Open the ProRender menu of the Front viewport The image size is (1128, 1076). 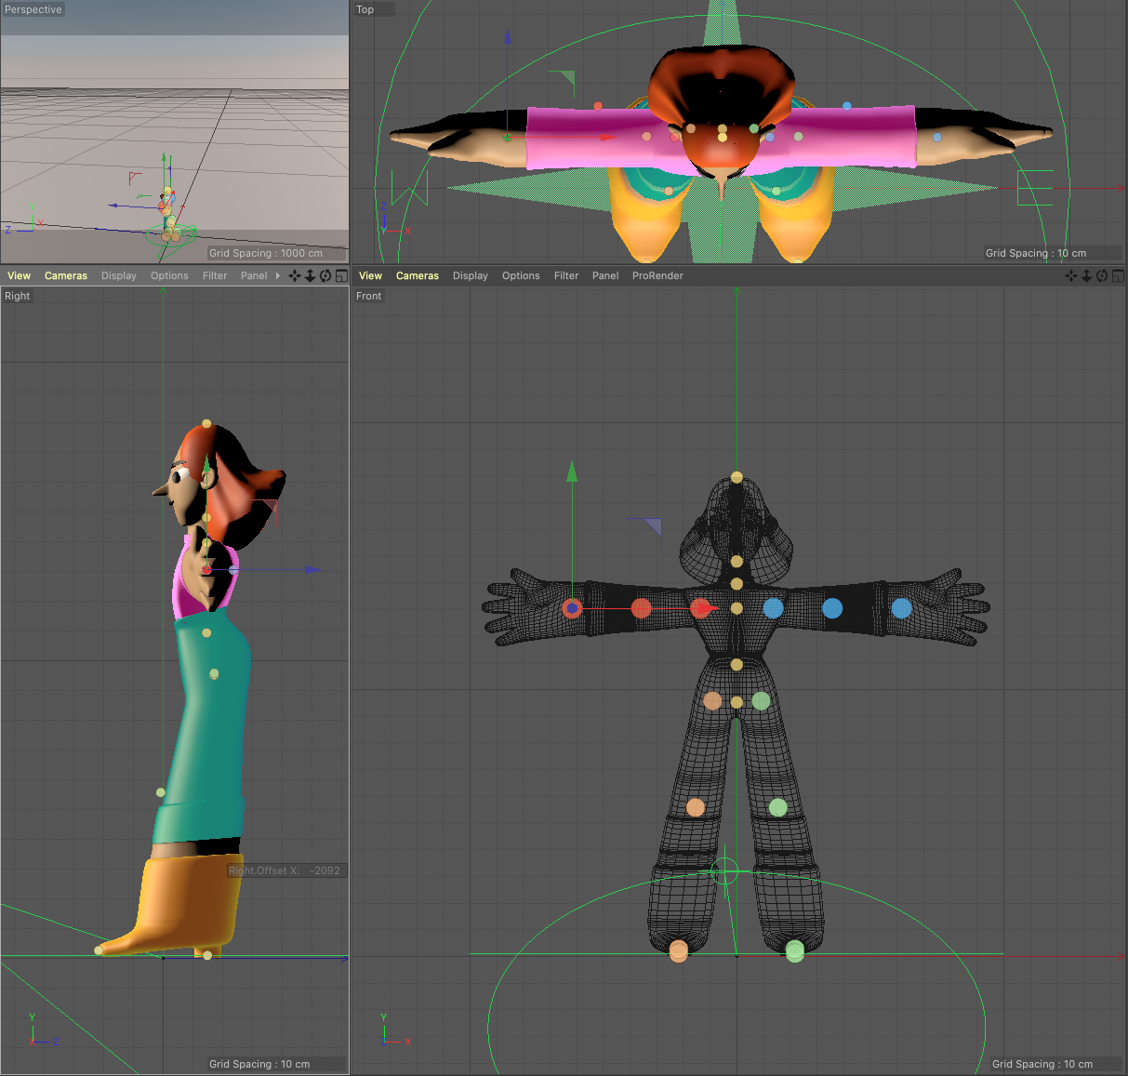657,275
